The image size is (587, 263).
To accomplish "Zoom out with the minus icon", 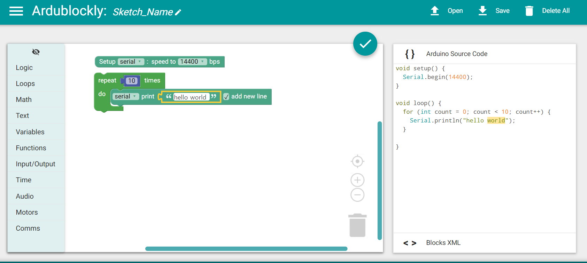I will 357,195.
